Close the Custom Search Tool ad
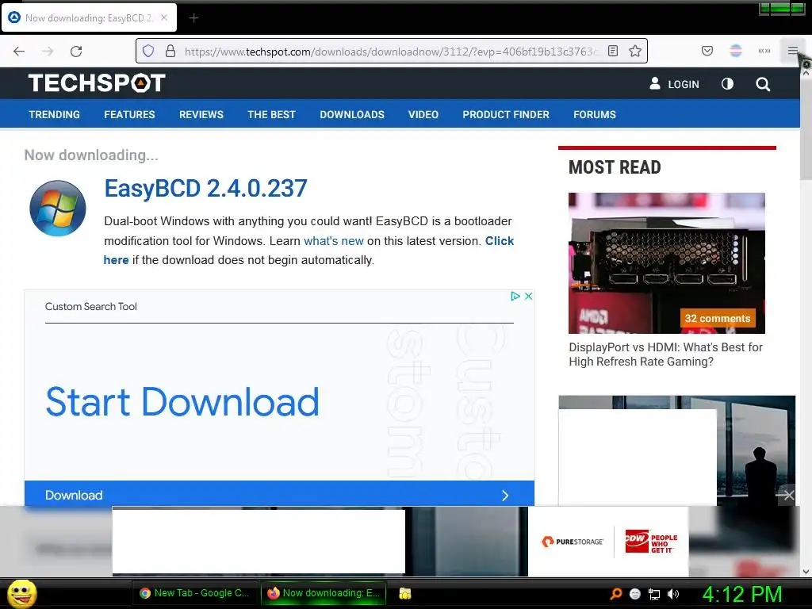 (x=528, y=297)
